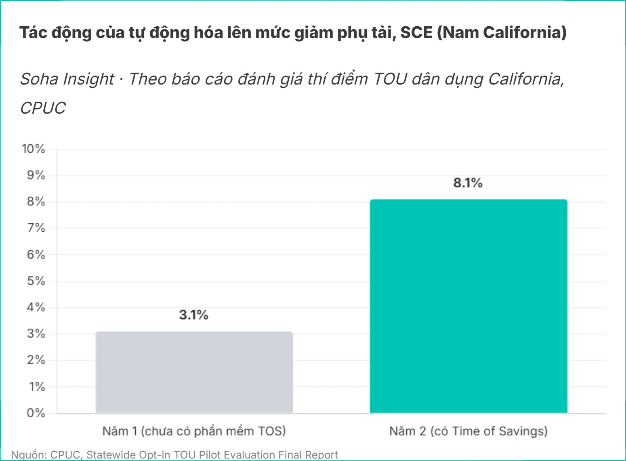Click the 10% y-axis tick label
The height and width of the screenshot is (461, 626).
tap(34, 149)
